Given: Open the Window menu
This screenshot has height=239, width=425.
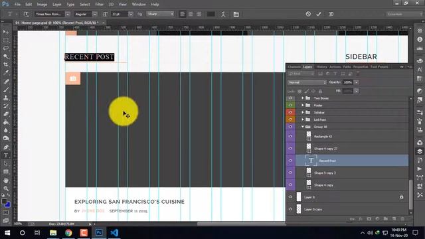Looking at the screenshot, I should click(x=139, y=5).
